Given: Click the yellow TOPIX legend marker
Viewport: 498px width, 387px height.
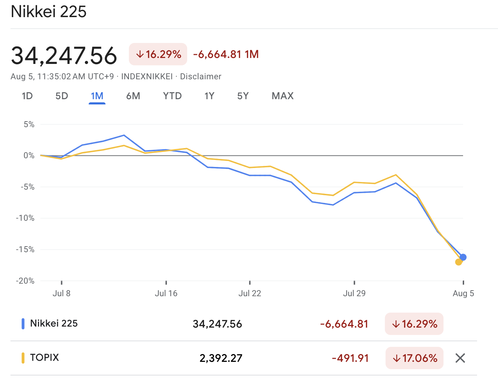Looking at the screenshot, I should pos(23,358).
